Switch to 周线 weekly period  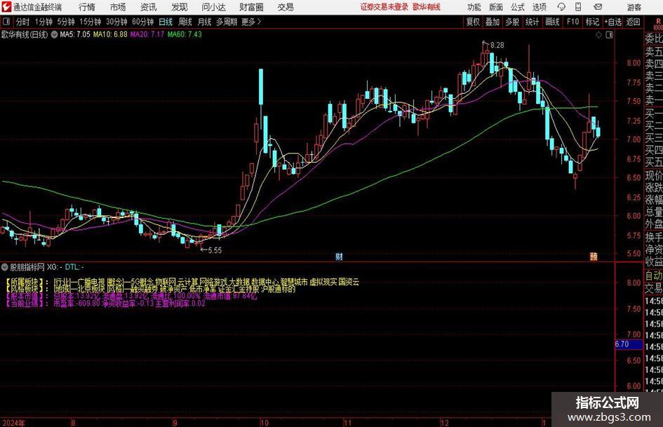coord(185,22)
